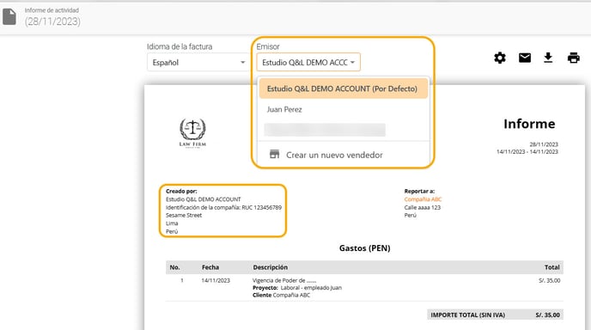Click the Calle aaaa 123 address line
Viewport: 591px width, 330px height.
422,207
